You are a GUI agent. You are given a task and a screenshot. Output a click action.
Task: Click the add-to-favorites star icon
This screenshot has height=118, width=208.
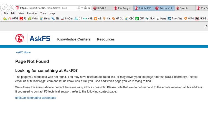point(5,19)
